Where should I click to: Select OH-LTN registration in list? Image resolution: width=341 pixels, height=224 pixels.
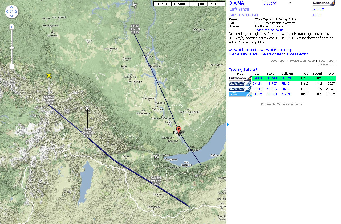(x=257, y=84)
